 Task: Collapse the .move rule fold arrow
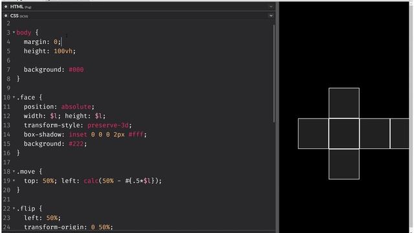[14, 171]
